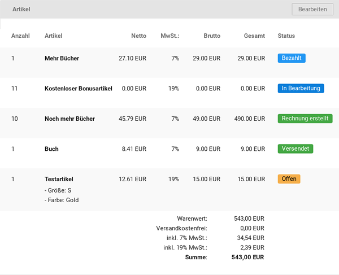Image resolution: width=339 pixels, height=275 pixels.
Task: Select the Farbe: Gold attribute line
Action: (x=62, y=200)
